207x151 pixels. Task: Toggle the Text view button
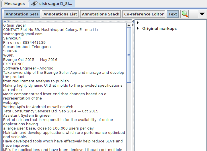[173, 14]
